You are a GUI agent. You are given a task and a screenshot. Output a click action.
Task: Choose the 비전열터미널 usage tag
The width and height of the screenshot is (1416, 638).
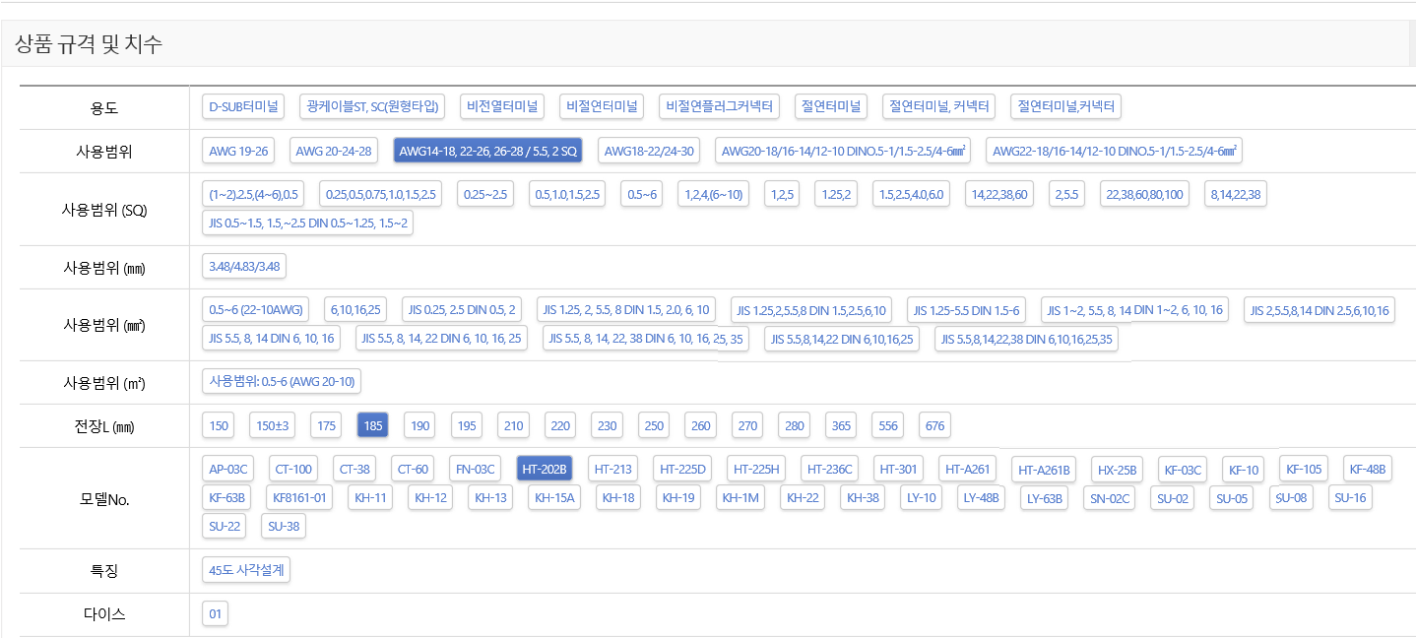[503, 106]
